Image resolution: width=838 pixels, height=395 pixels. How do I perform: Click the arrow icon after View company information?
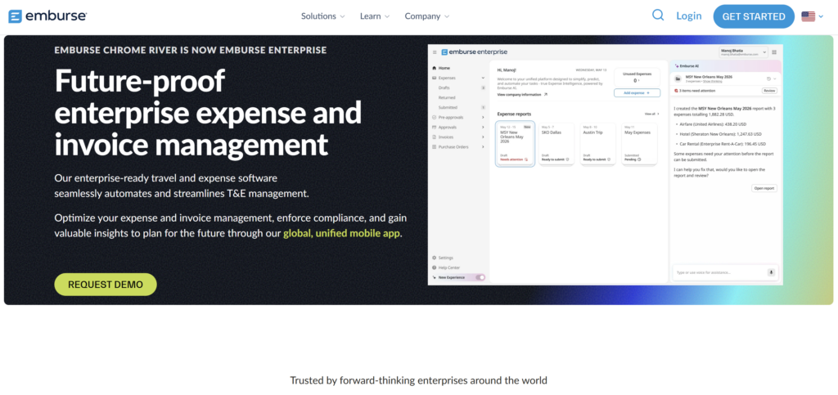[546, 95]
